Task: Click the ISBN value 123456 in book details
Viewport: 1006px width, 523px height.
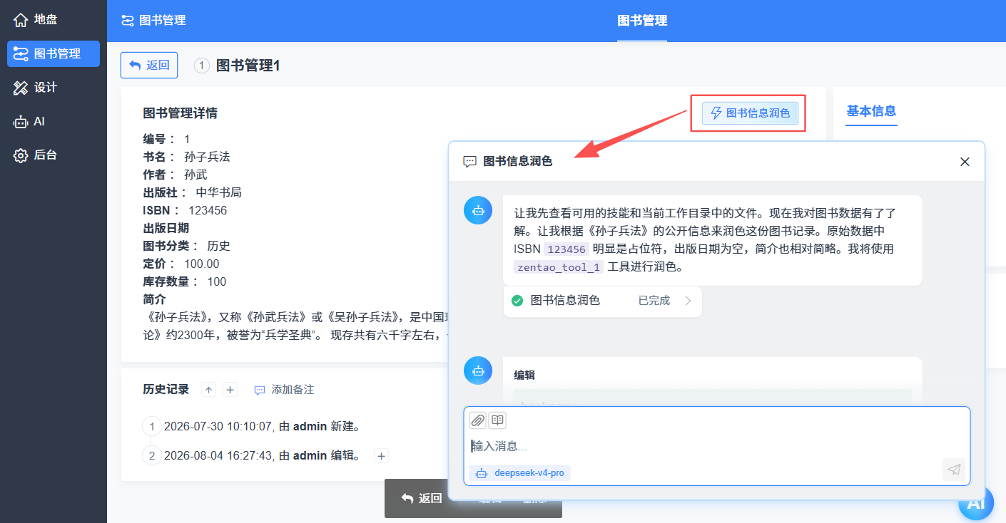Action: pyautogui.click(x=208, y=210)
